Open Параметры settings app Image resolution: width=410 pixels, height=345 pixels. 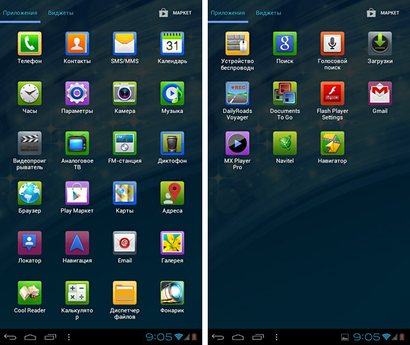pyautogui.click(x=77, y=94)
